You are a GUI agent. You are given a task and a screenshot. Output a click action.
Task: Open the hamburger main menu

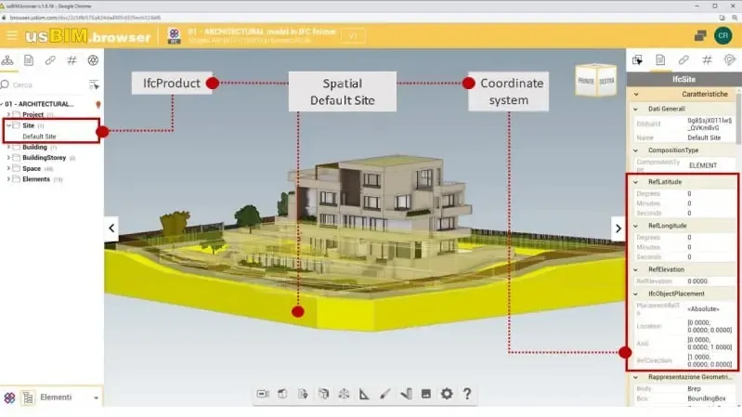(x=12, y=35)
